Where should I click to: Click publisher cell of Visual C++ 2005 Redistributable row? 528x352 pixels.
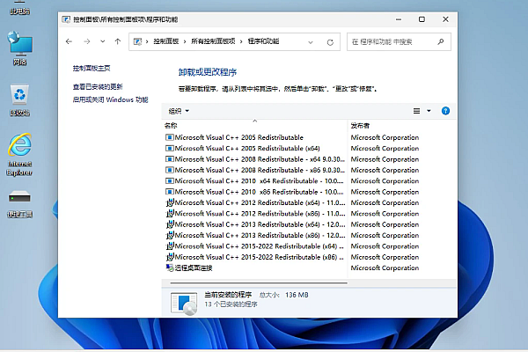tap(385, 137)
